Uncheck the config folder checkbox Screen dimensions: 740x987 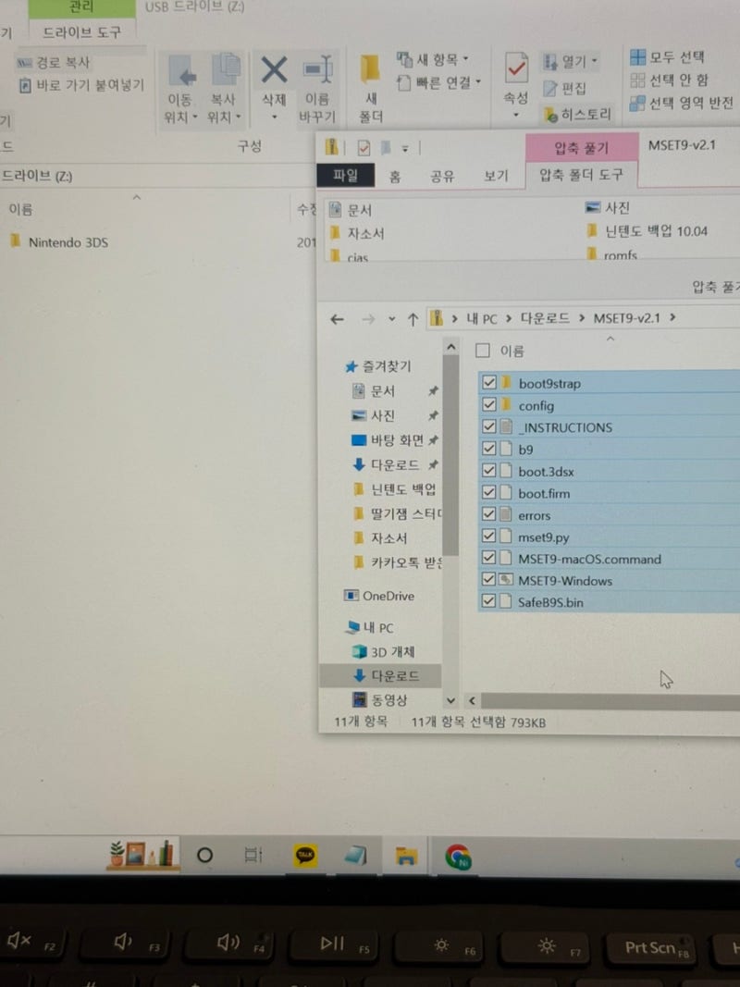(489, 405)
